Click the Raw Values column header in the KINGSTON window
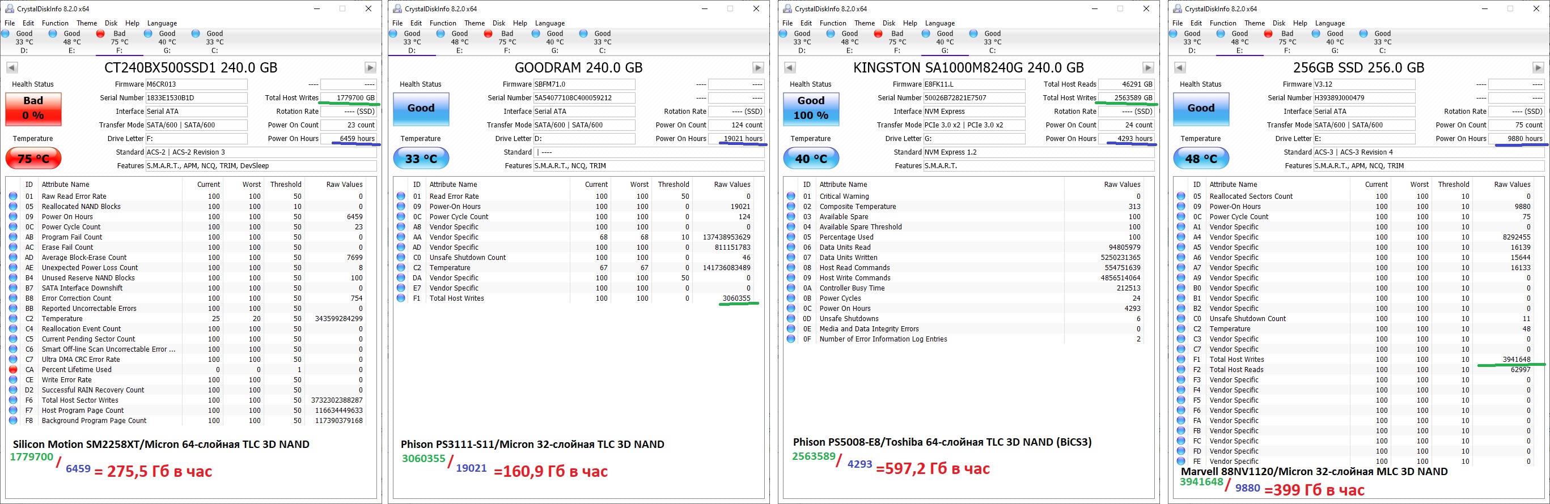The height and width of the screenshot is (504, 1550). (x=1122, y=185)
